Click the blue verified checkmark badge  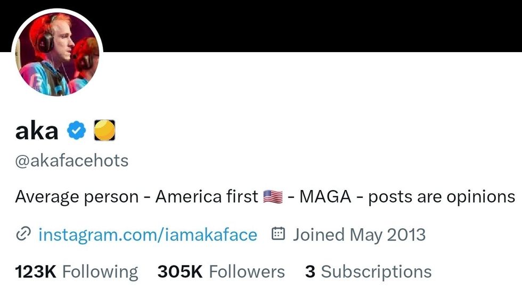76,130
